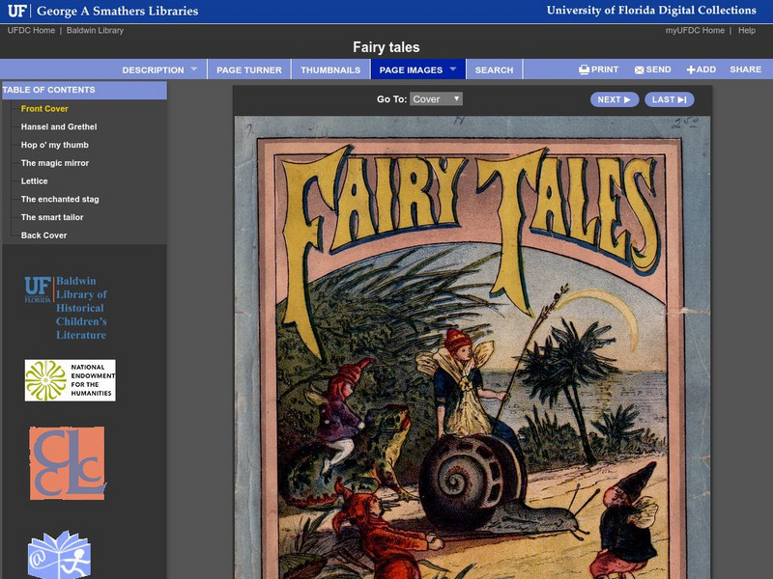Jump to the Last page
Viewport: 773px width, 579px height.
pyautogui.click(x=669, y=99)
